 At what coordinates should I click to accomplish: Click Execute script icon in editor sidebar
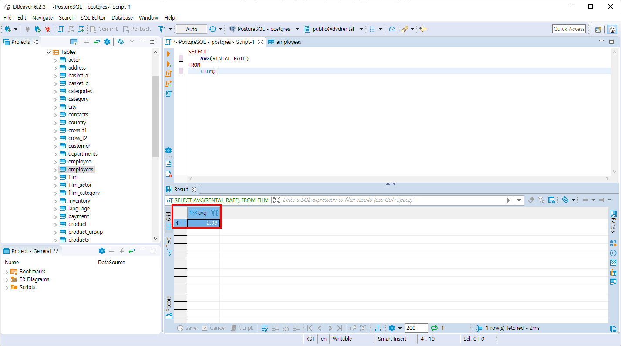click(169, 74)
